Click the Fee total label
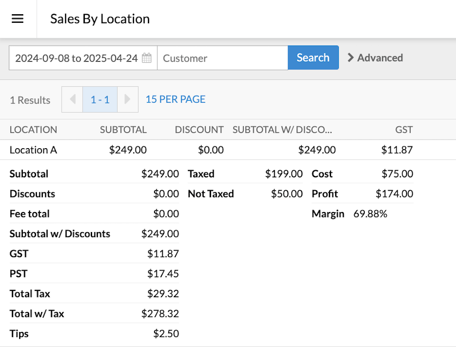This screenshot has height=347, width=456. click(x=29, y=214)
